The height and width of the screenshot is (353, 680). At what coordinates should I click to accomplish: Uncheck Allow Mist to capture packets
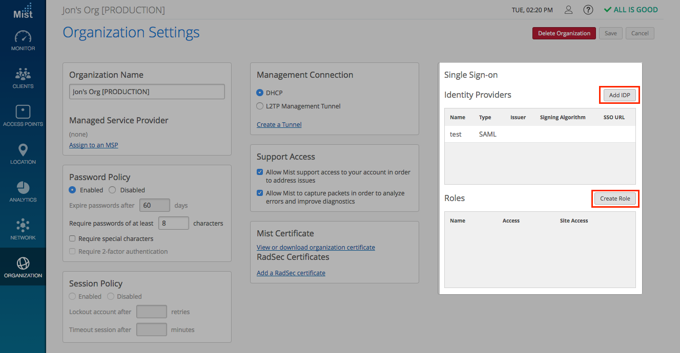point(260,193)
